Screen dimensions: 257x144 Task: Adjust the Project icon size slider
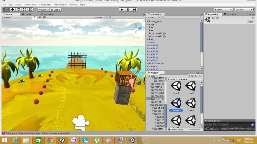pos(195,129)
